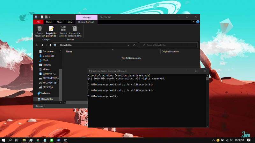Click the Manage contextual tab header
Screen dimensions: 255x143
pos(86,17)
